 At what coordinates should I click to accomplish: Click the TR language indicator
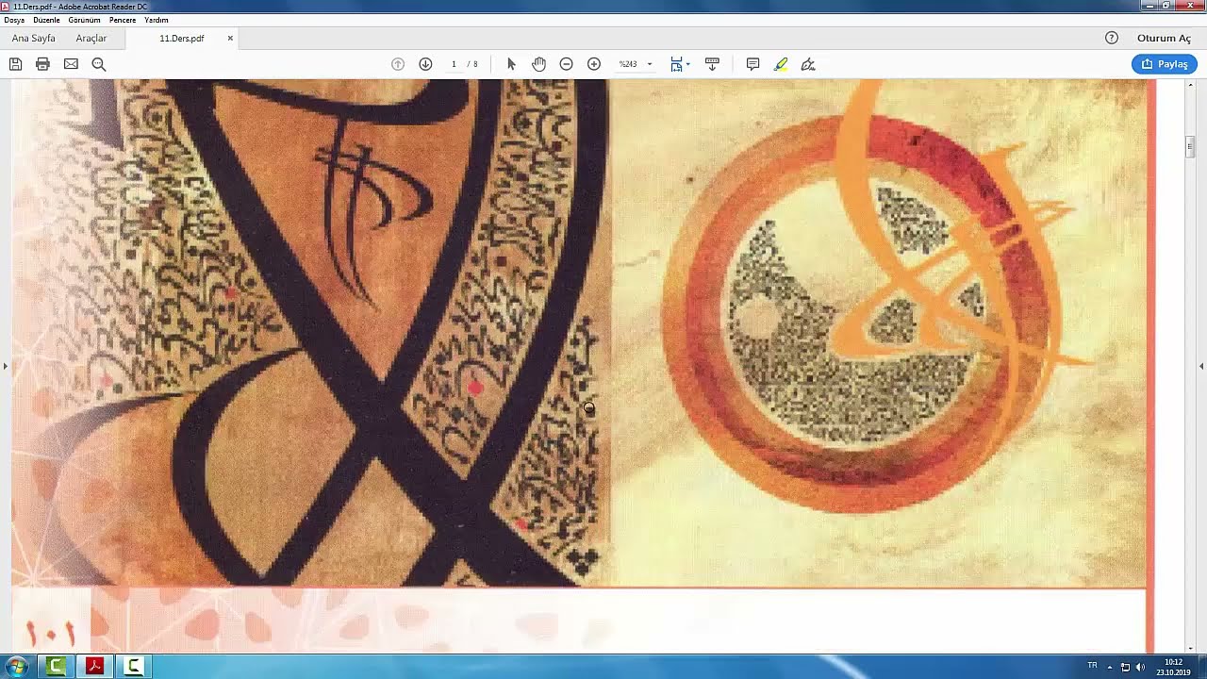click(1093, 666)
